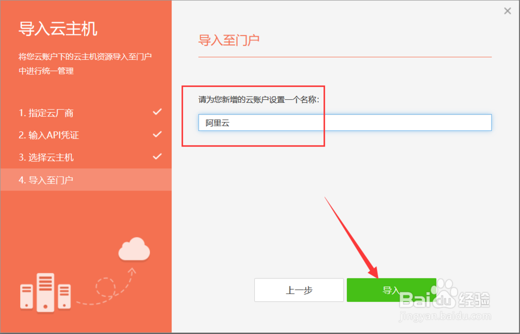Close the import cloud host dialog

508,10
